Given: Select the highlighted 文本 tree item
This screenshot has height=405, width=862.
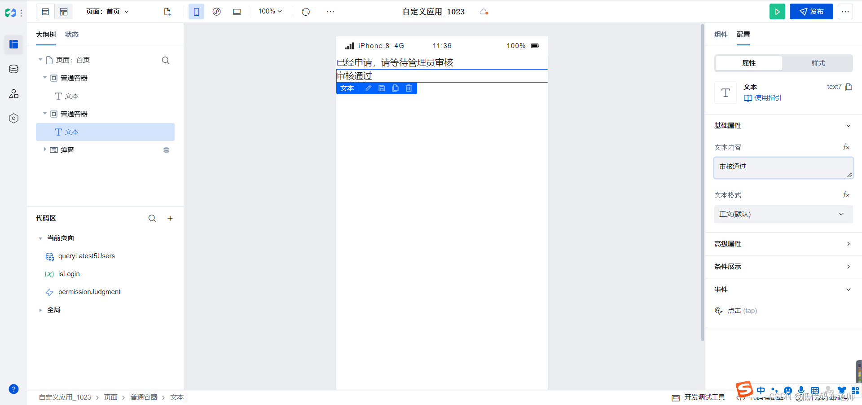Looking at the screenshot, I should [105, 132].
